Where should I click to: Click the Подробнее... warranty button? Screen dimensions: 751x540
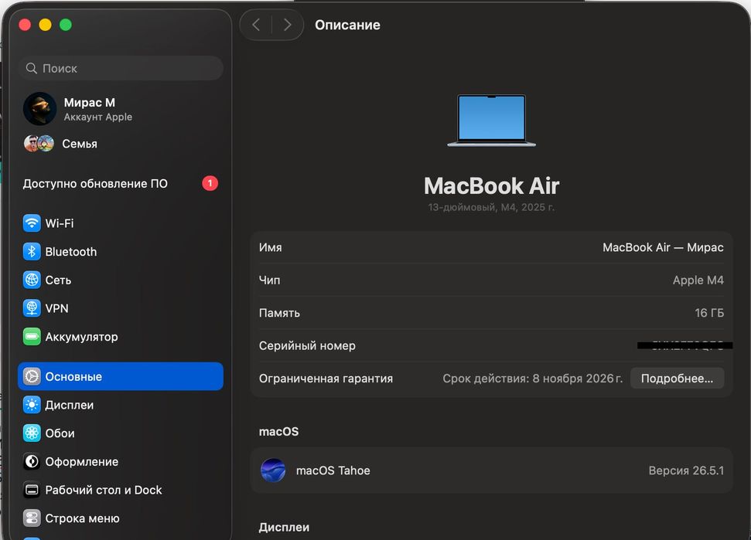pos(677,379)
